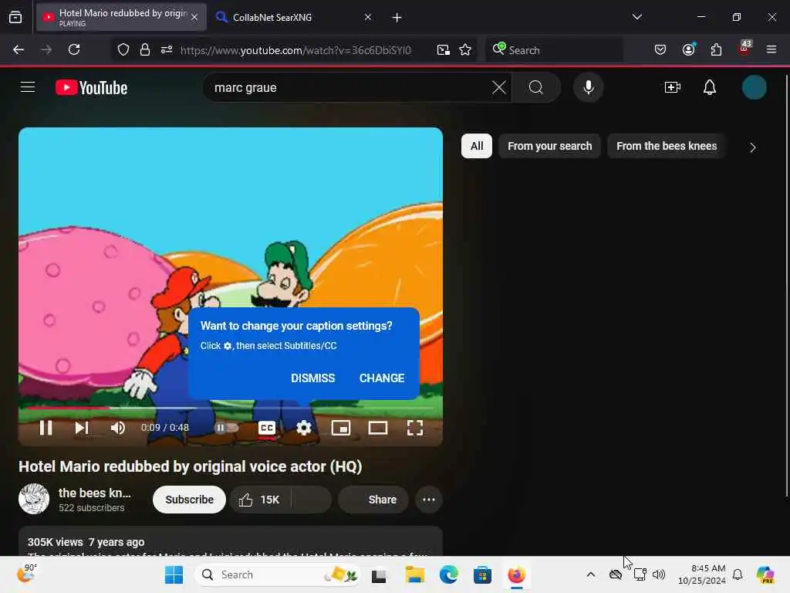This screenshot has height=593, width=790.
Task: Select the From your search chip
Action: coord(549,146)
